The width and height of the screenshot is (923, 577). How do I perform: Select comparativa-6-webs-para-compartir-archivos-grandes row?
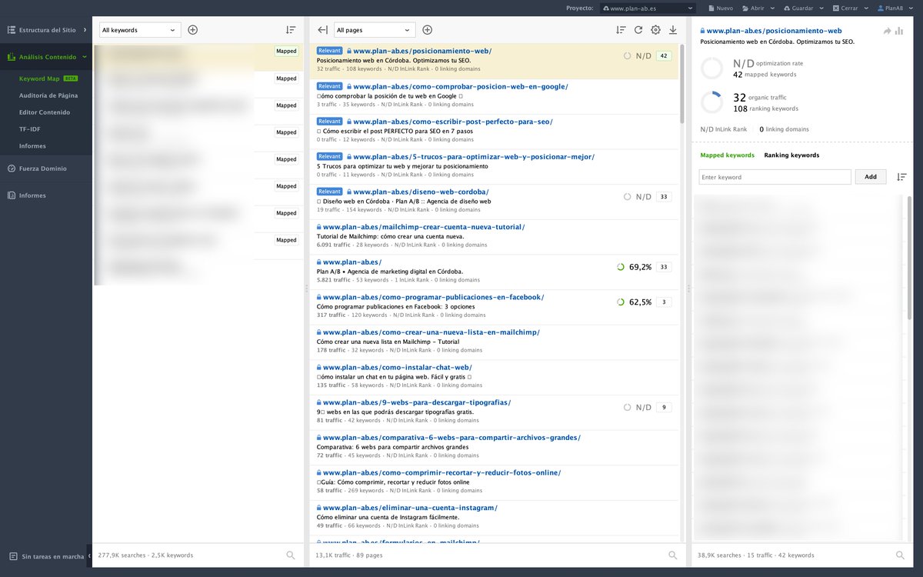click(495, 448)
